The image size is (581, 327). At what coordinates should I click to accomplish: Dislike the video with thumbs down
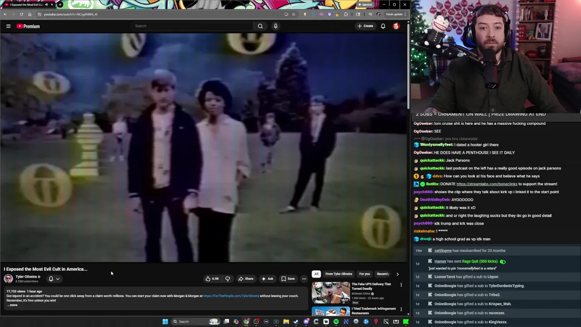[228, 278]
